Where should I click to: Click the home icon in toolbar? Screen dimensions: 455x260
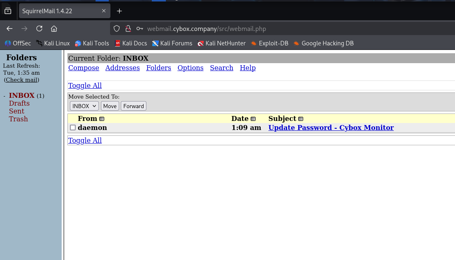pos(54,28)
